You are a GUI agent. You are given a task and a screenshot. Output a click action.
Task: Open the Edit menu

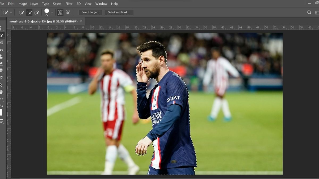11,4
